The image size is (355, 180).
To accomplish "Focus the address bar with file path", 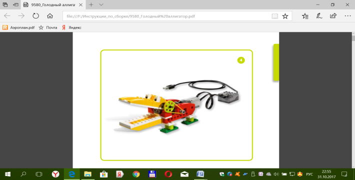I will (x=166, y=16).
